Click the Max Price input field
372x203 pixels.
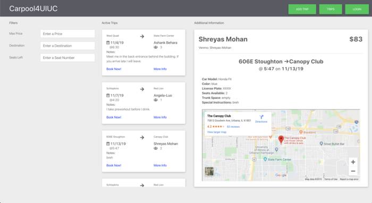pos(67,33)
